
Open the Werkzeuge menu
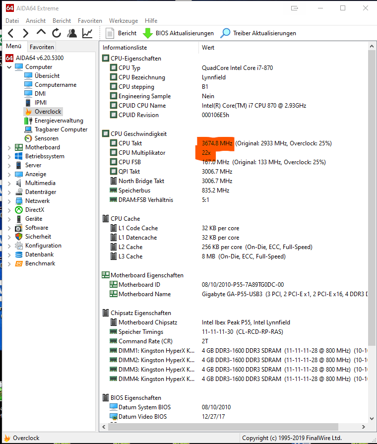pos(124,21)
